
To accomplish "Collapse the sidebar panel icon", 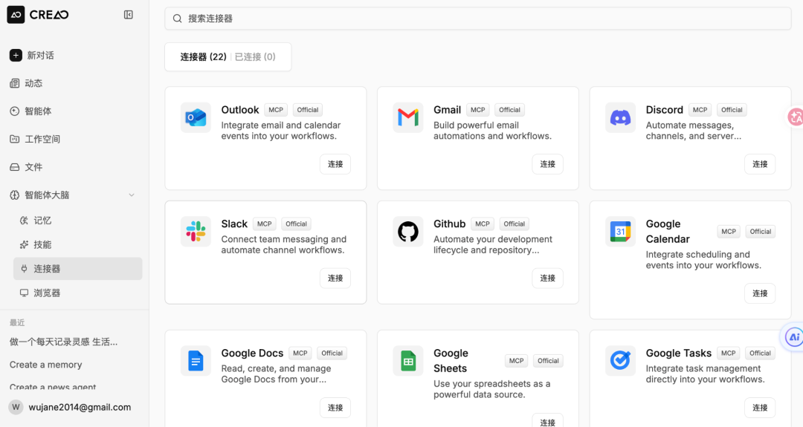I will [129, 15].
